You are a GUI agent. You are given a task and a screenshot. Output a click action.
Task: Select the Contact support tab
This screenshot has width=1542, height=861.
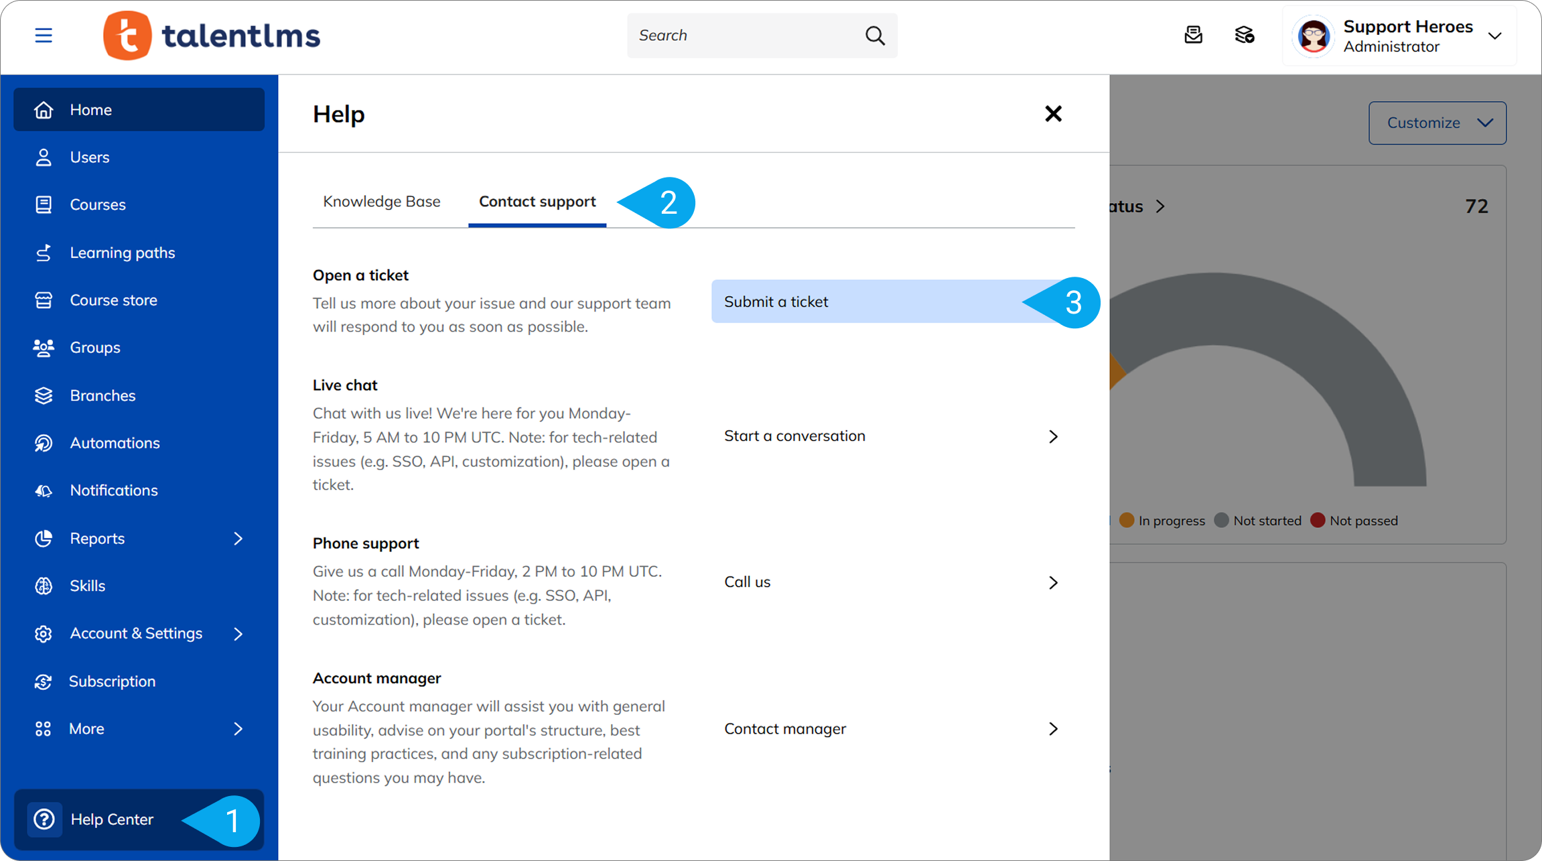[537, 202]
